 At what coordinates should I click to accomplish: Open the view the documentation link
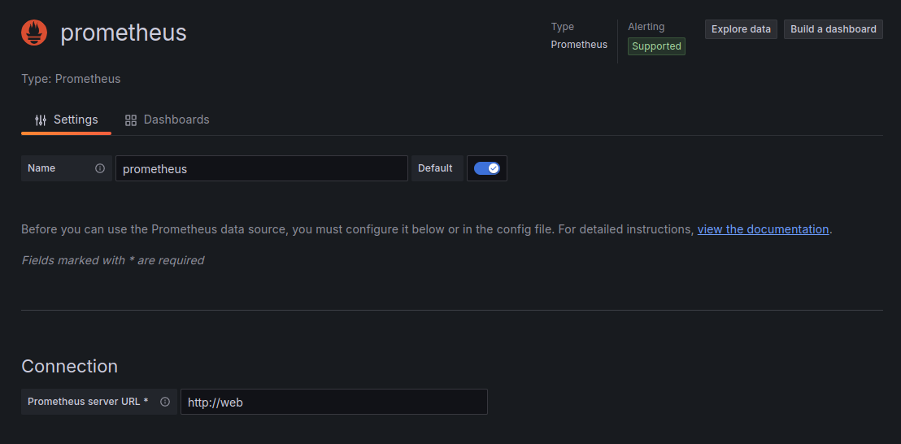(x=763, y=229)
